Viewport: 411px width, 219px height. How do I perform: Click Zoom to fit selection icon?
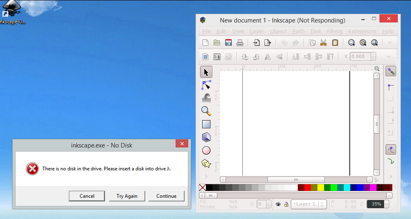[x=351, y=42]
